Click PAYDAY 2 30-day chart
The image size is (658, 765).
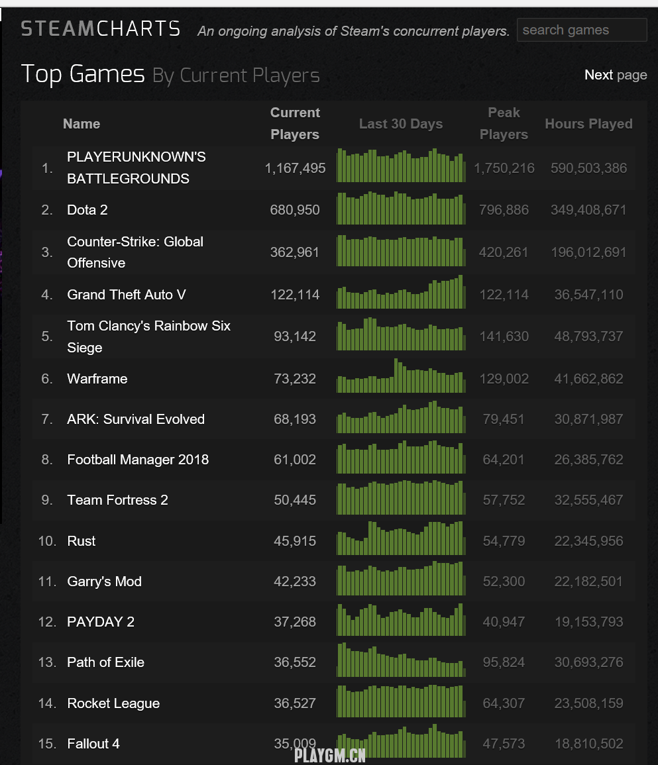coord(401,619)
